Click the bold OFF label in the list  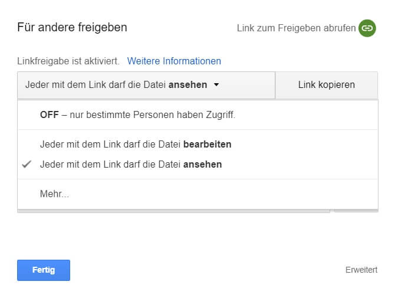click(x=50, y=115)
